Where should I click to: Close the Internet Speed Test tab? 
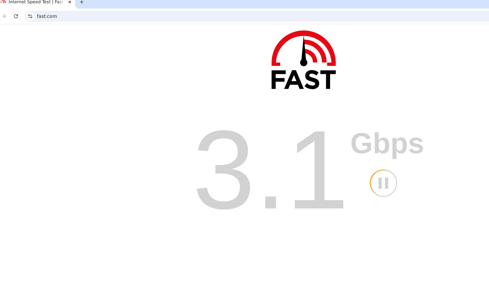70,2
